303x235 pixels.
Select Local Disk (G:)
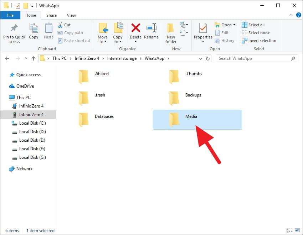click(29, 157)
